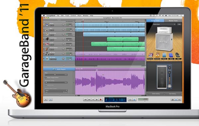Open the Arrangement track menu
The width and height of the screenshot is (199, 126).
[x=69, y=22]
